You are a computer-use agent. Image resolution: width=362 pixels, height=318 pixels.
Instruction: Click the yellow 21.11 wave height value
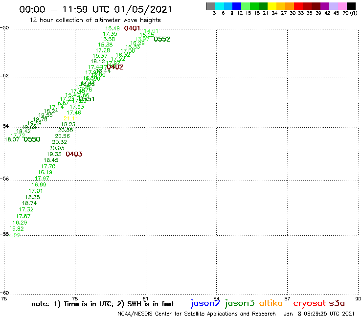coord(71,118)
